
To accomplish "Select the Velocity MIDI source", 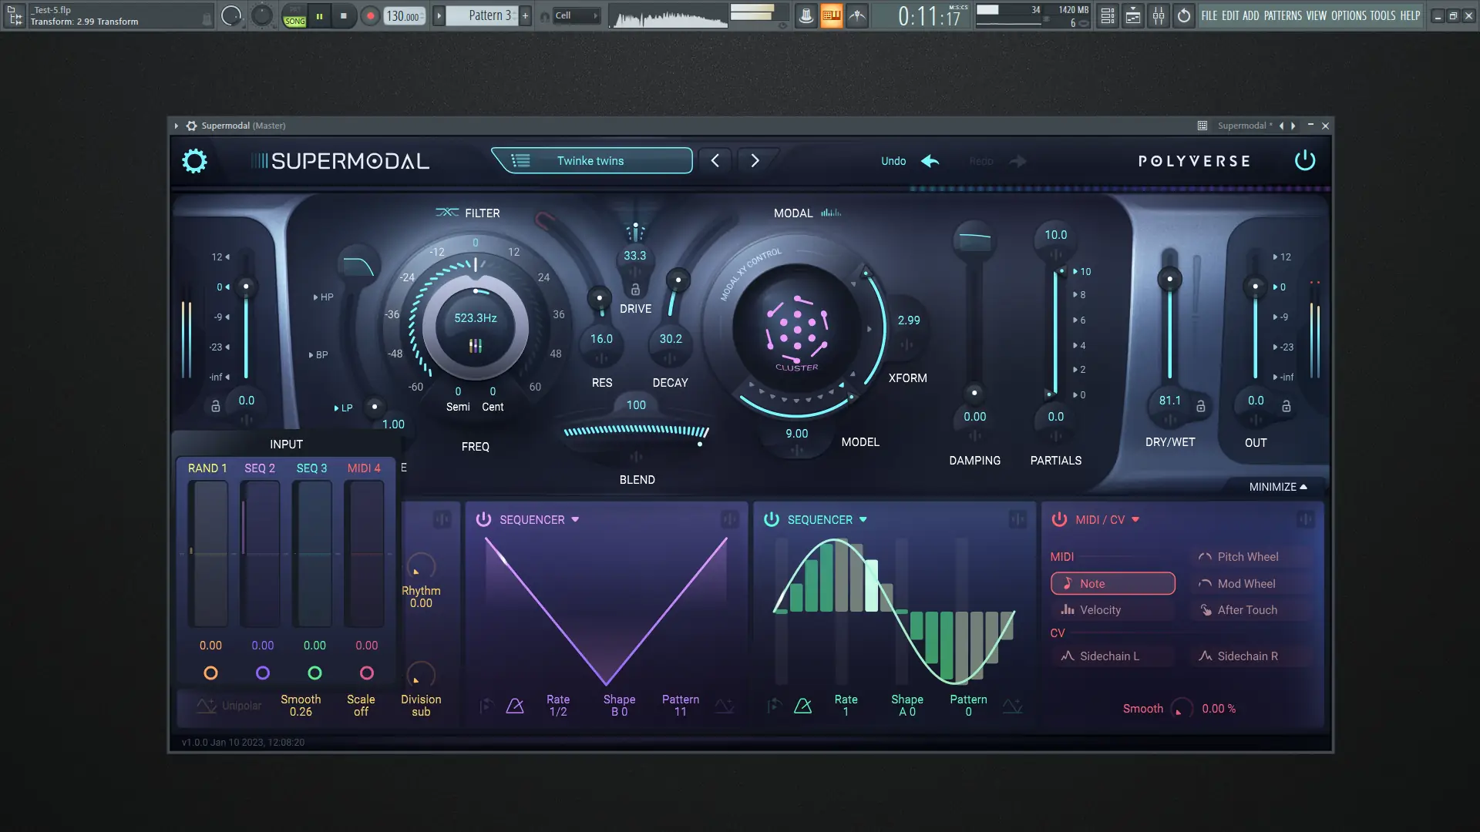I will coord(1100,609).
